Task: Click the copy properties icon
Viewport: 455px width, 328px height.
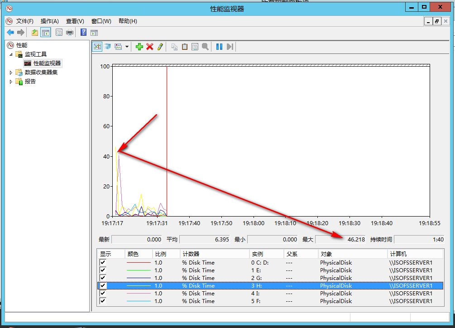Action: [174, 47]
